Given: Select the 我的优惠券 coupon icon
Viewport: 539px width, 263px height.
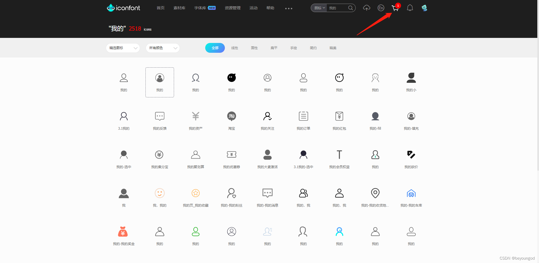Looking at the screenshot, I should 232,155.
